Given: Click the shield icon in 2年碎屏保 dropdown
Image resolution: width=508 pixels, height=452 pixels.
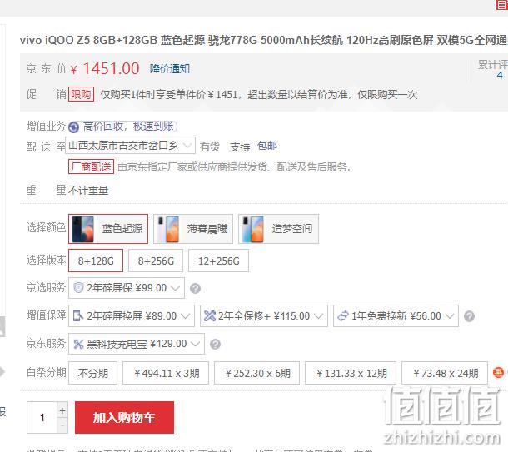Looking at the screenshot, I should 78,287.
